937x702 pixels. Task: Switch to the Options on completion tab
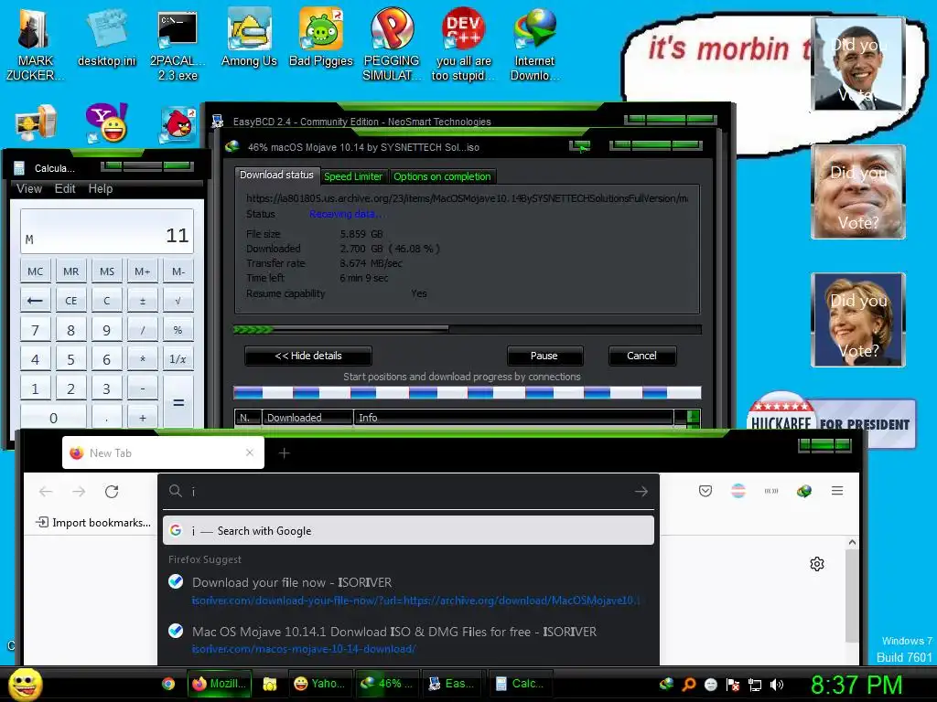tap(442, 176)
